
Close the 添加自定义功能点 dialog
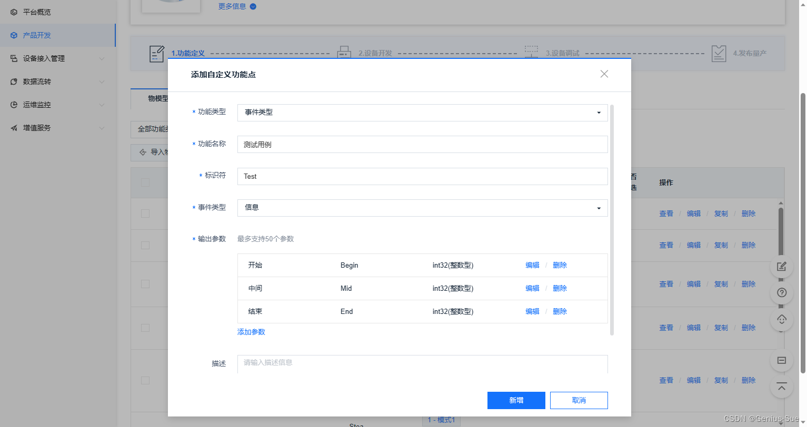click(604, 74)
